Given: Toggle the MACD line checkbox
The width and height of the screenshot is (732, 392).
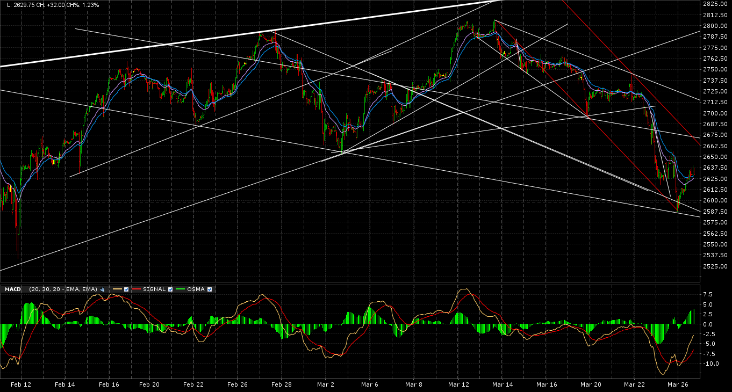Looking at the screenshot, I should pos(126,289).
